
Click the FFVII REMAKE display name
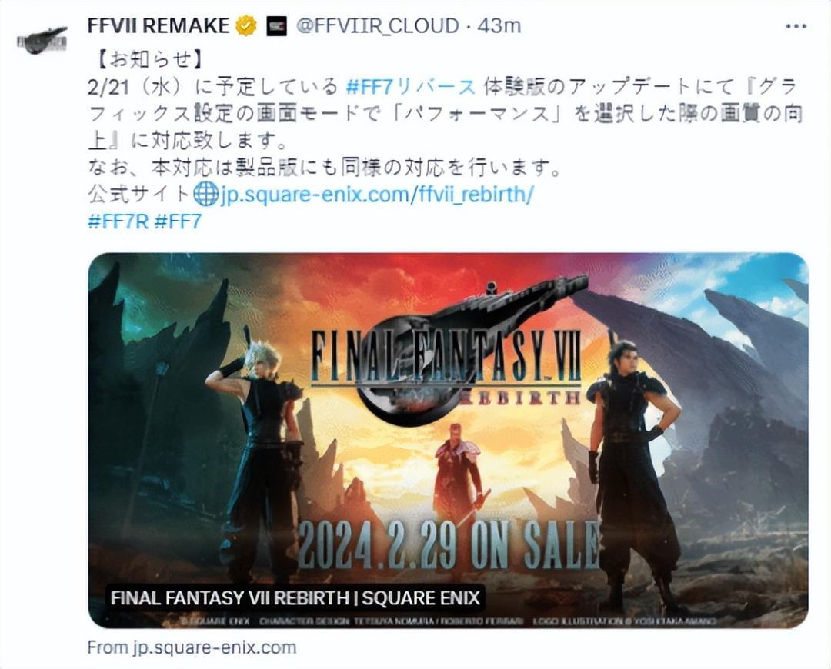click(159, 26)
